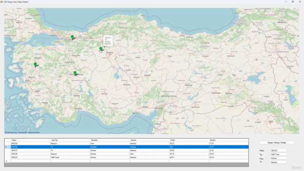Click the Sivas label on the map
Screen dimensions: 304x171
click(x=170, y=56)
